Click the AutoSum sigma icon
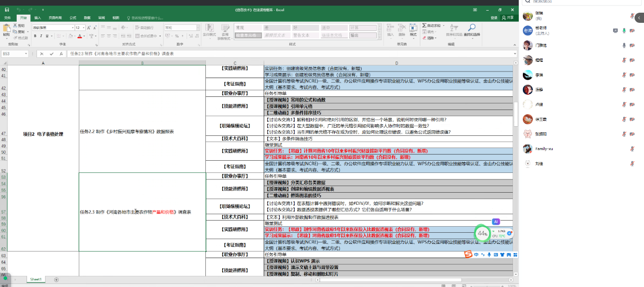The height and width of the screenshot is (287, 644). click(x=425, y=25)
